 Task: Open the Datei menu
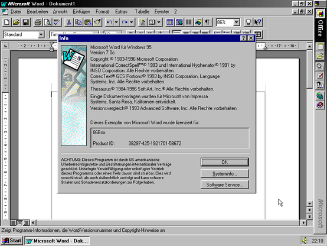pyautogui.click(x=16, y=12)
